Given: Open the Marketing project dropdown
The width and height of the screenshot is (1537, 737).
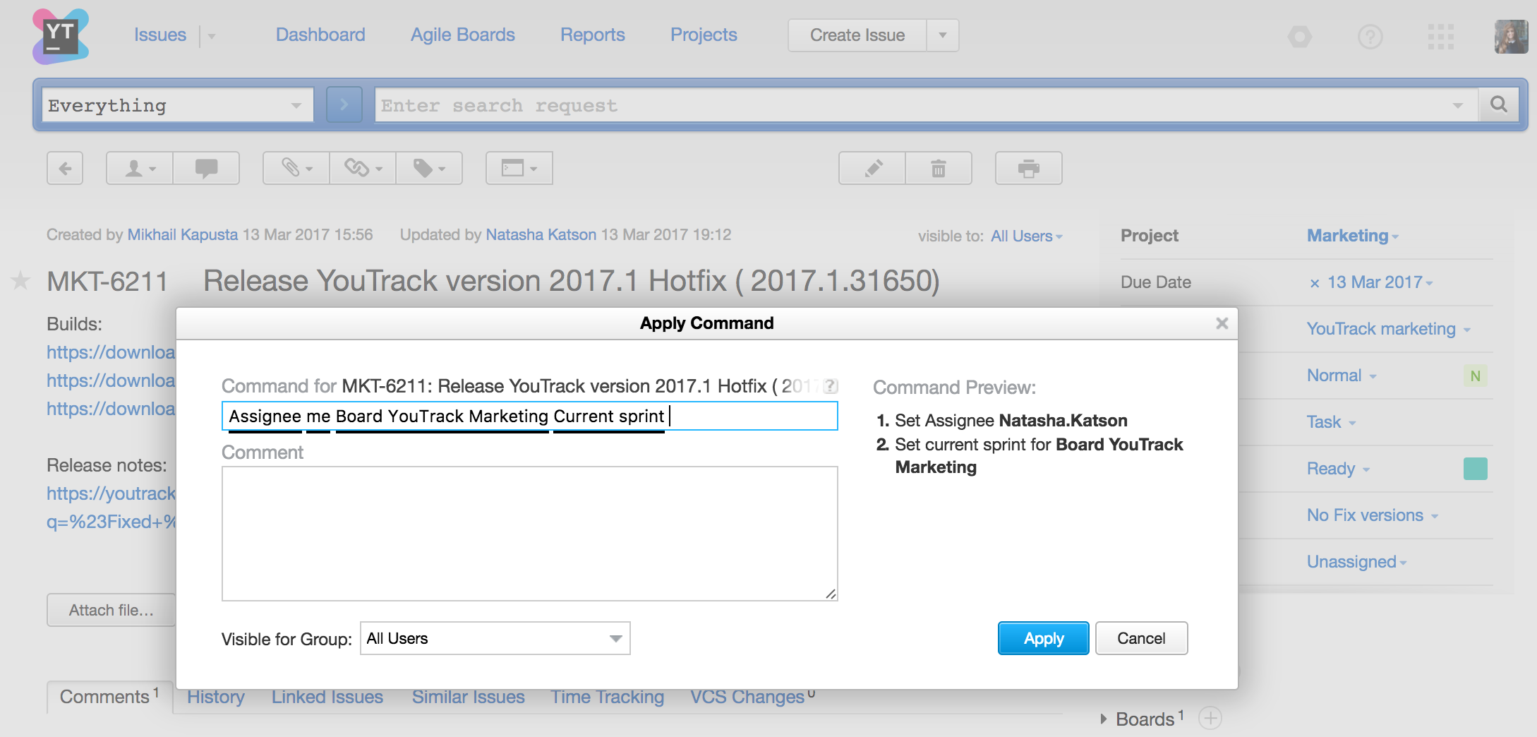Looking at the screenshot, I should 1352,236.
